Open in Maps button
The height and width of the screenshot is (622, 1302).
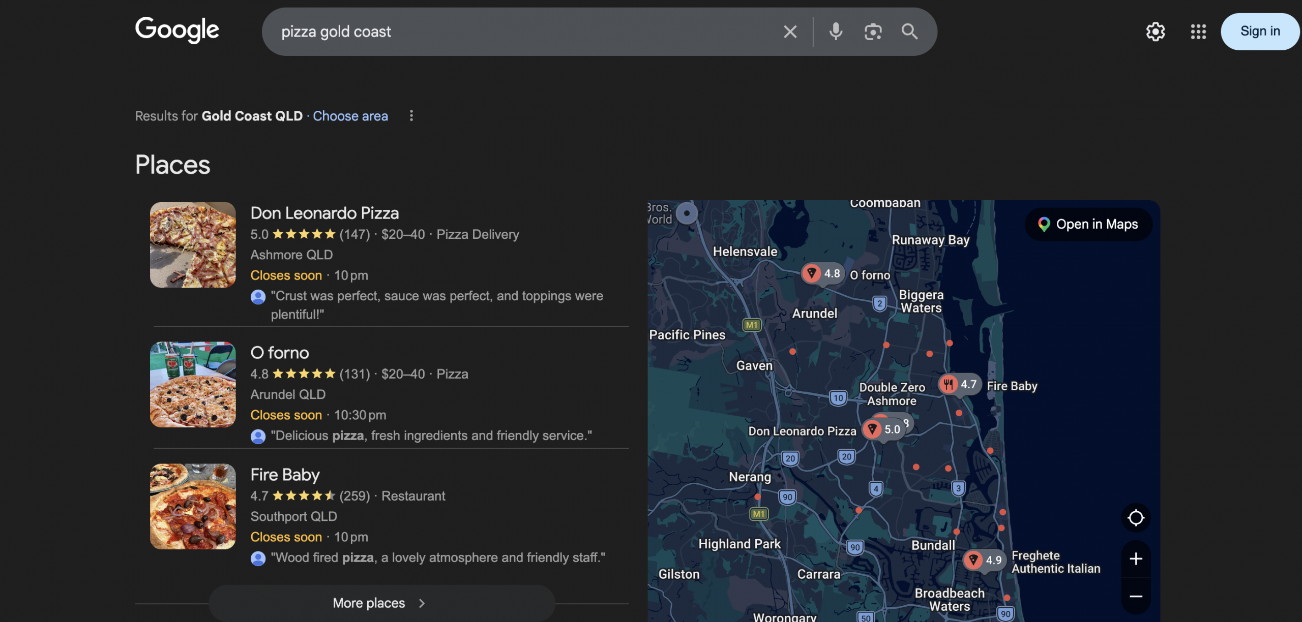(1088, 224)
